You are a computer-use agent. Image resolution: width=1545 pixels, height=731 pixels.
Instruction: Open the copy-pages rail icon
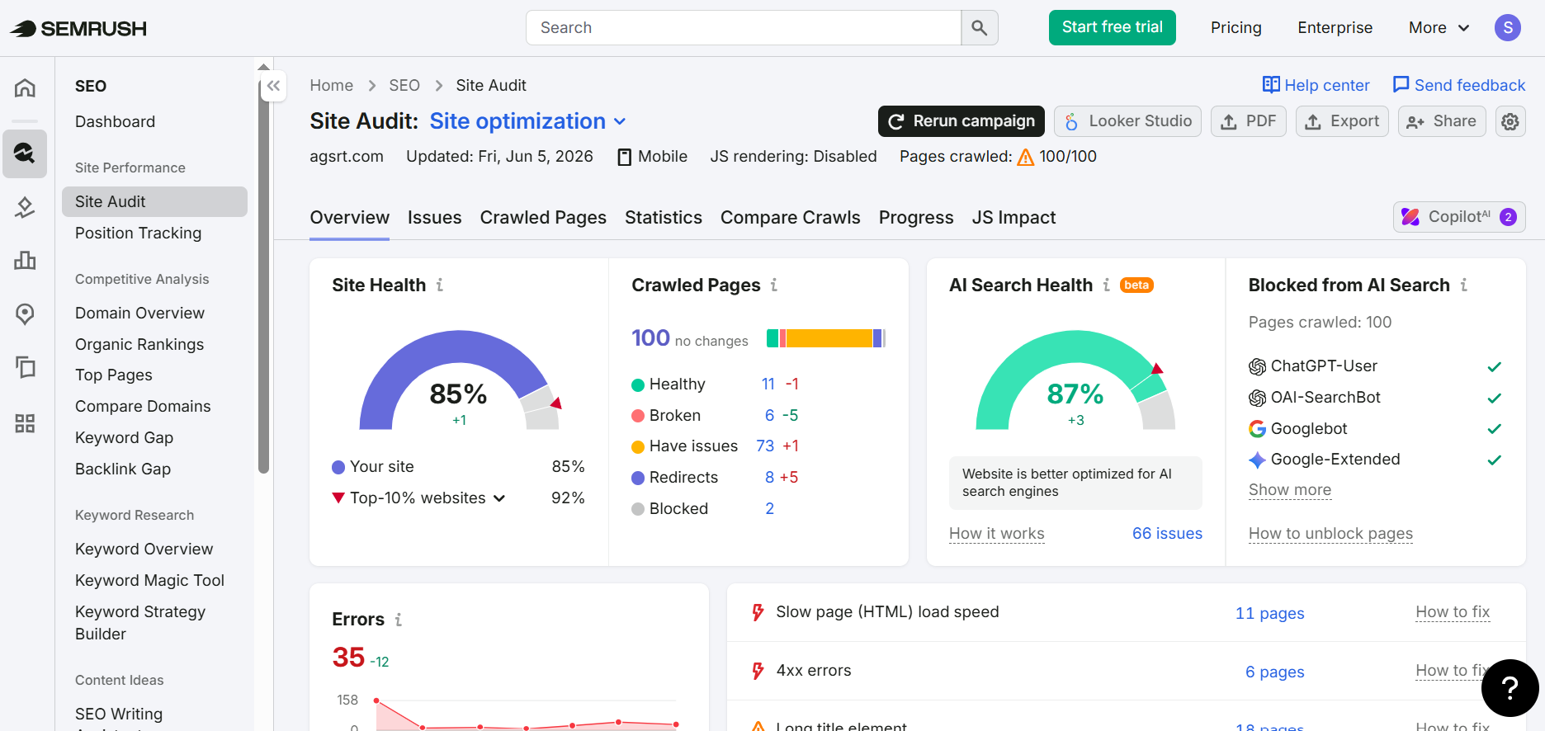click(x=25, y=367)
